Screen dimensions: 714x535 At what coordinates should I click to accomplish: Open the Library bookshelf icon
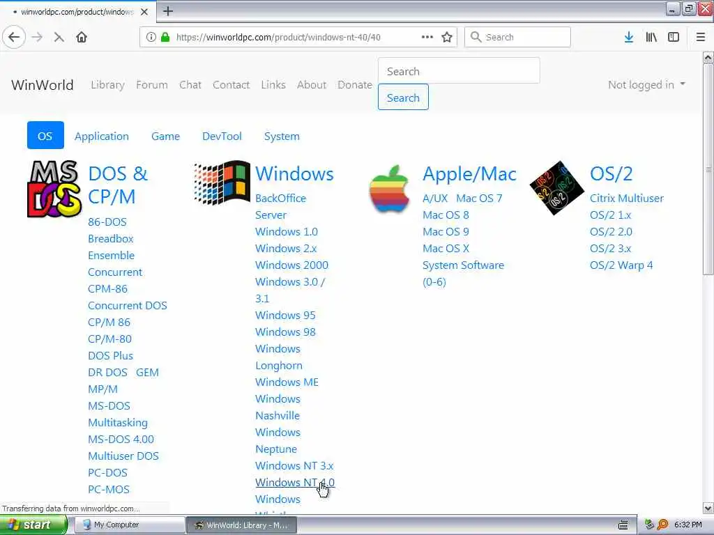click(651, 37)
